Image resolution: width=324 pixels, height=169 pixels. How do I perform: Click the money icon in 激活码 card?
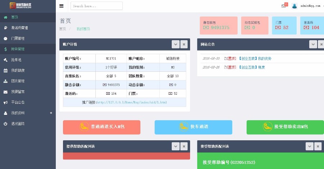306,28
